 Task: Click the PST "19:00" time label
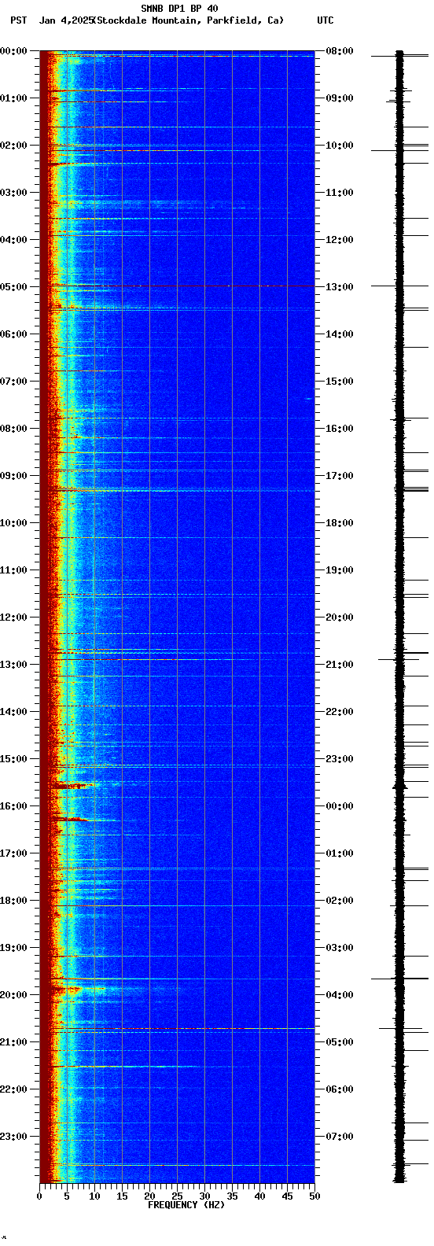13,948
